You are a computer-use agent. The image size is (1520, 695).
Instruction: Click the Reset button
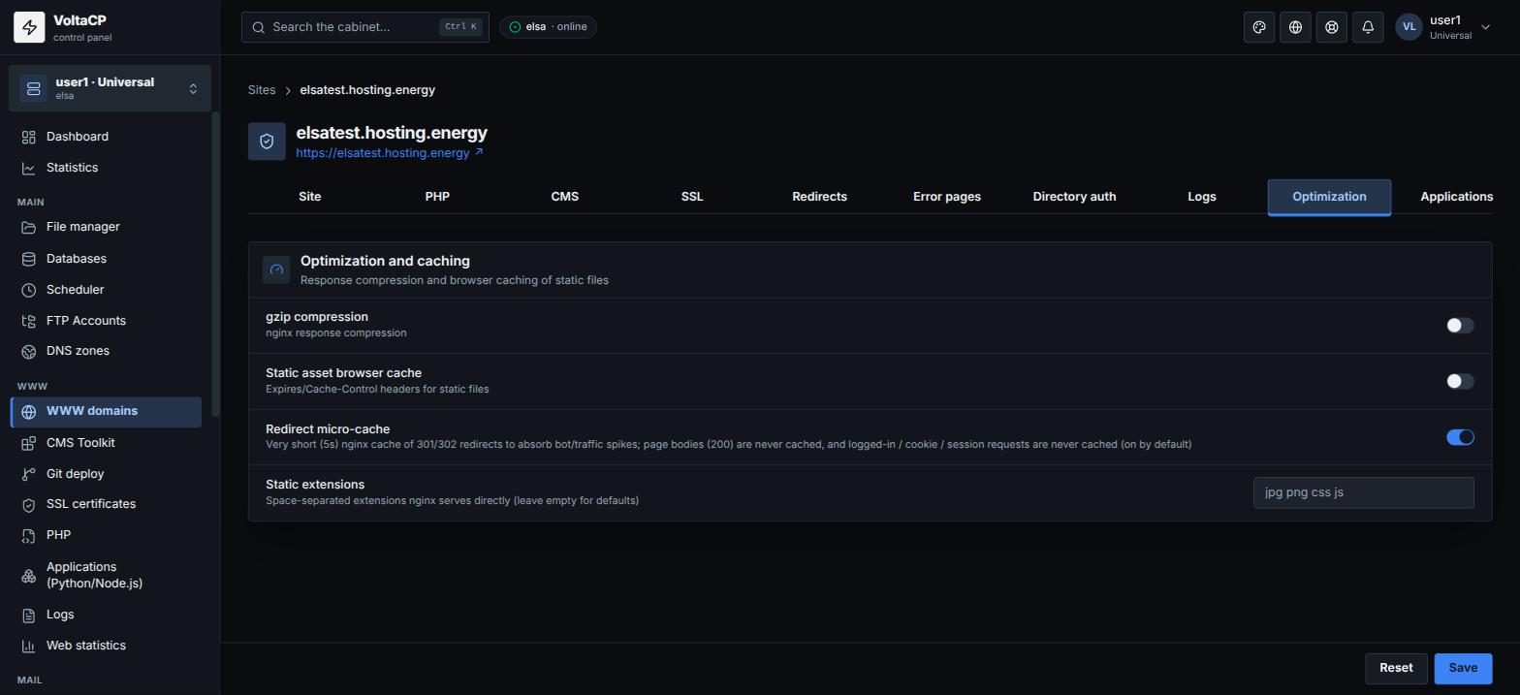(x=1396, y=668)
